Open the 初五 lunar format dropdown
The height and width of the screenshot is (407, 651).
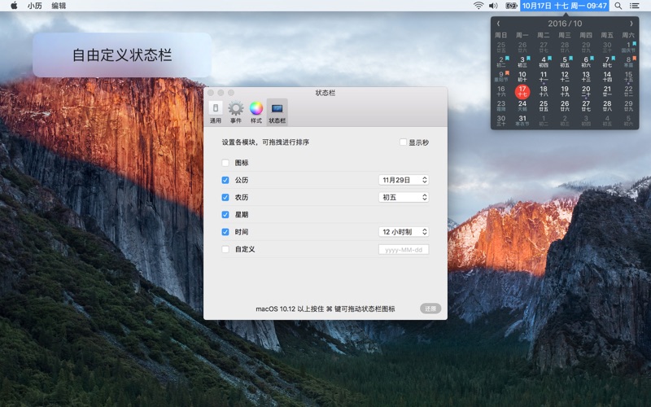[404, 197]
